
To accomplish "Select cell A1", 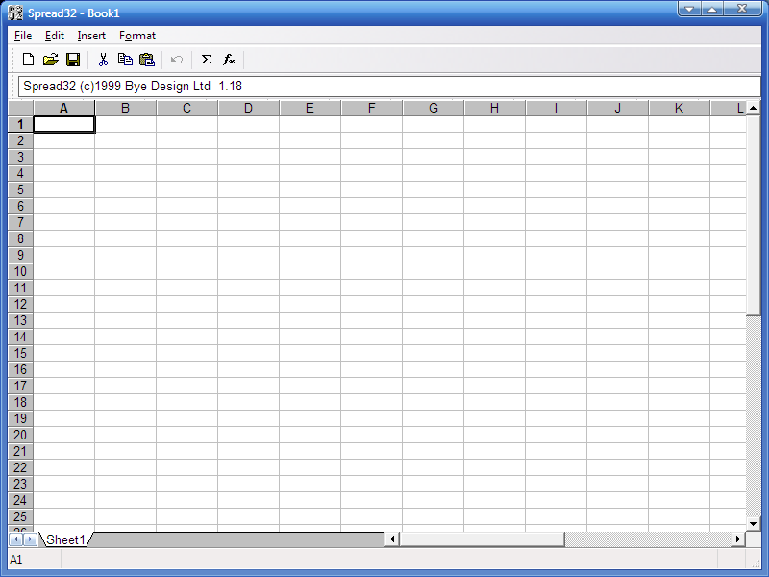I will point(63,124).
